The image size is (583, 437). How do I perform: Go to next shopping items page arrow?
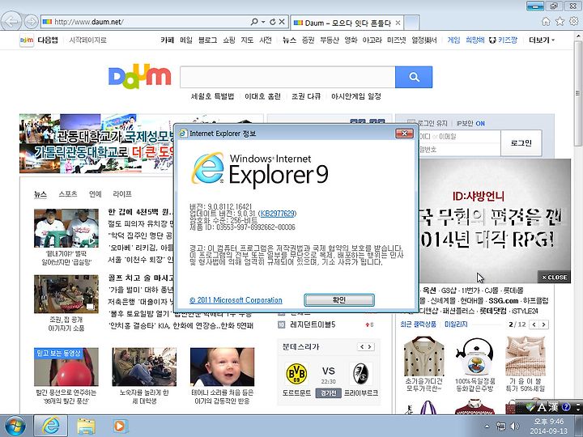point(544,325)
